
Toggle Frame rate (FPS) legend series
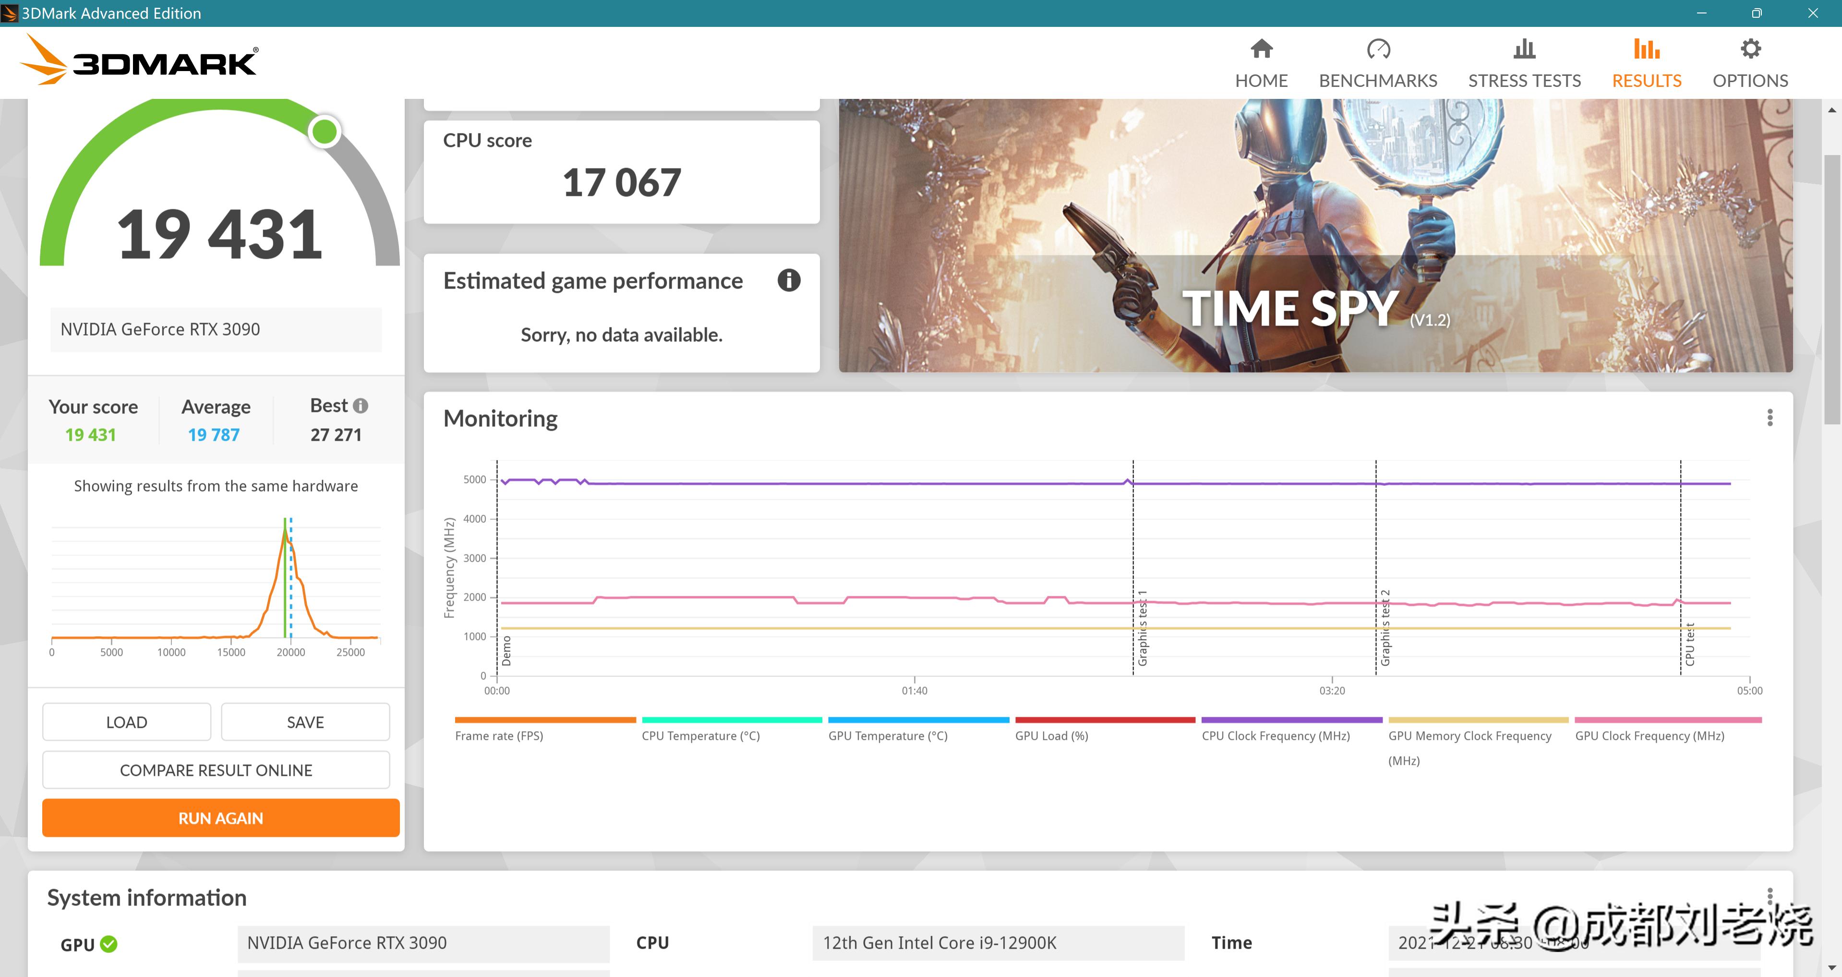(x=499, y=735)
